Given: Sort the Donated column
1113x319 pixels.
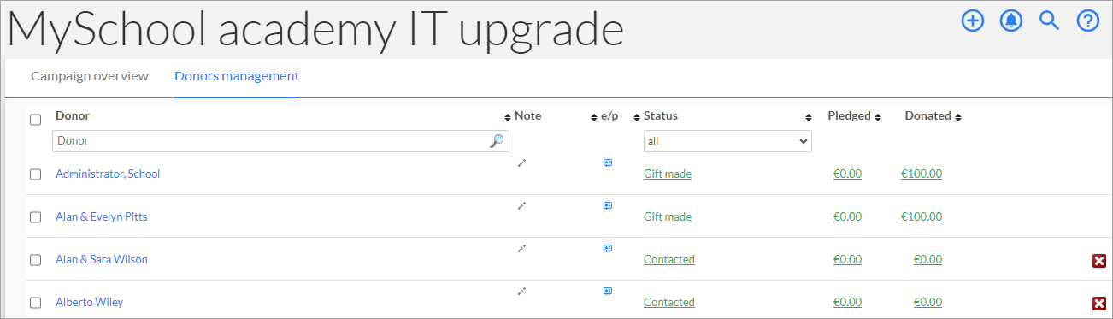Looking at the screenshot, I should coord(958,117).
